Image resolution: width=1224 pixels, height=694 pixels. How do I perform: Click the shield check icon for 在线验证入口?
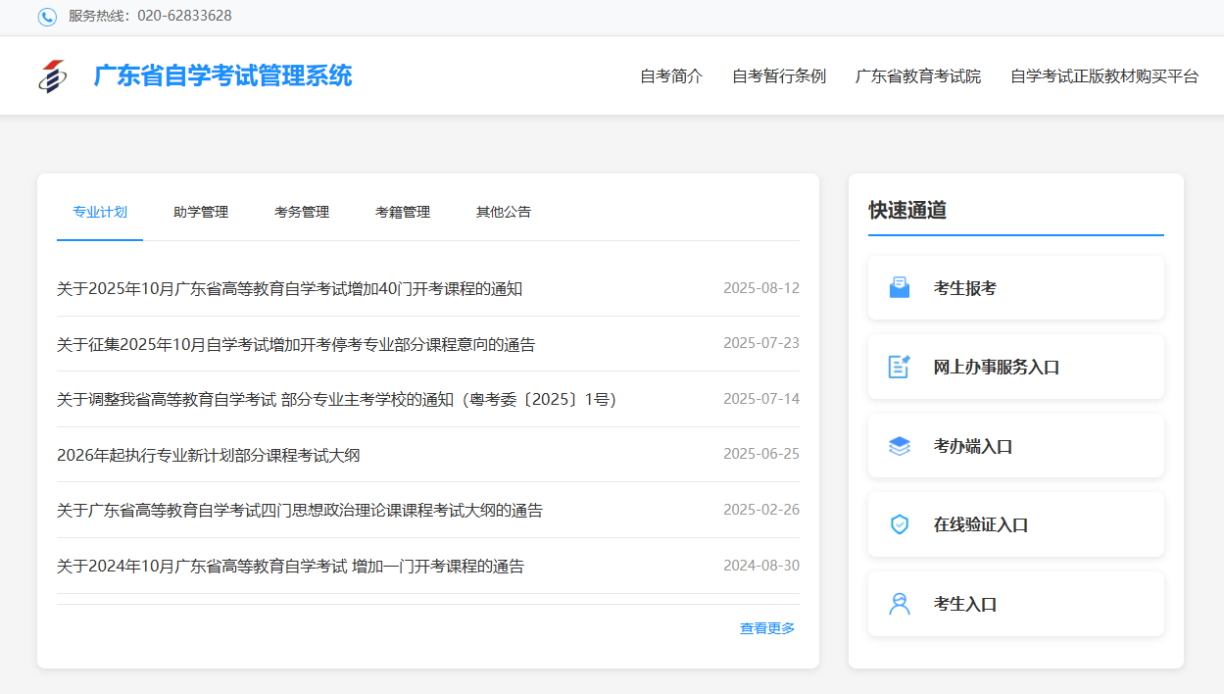(899, 524)
